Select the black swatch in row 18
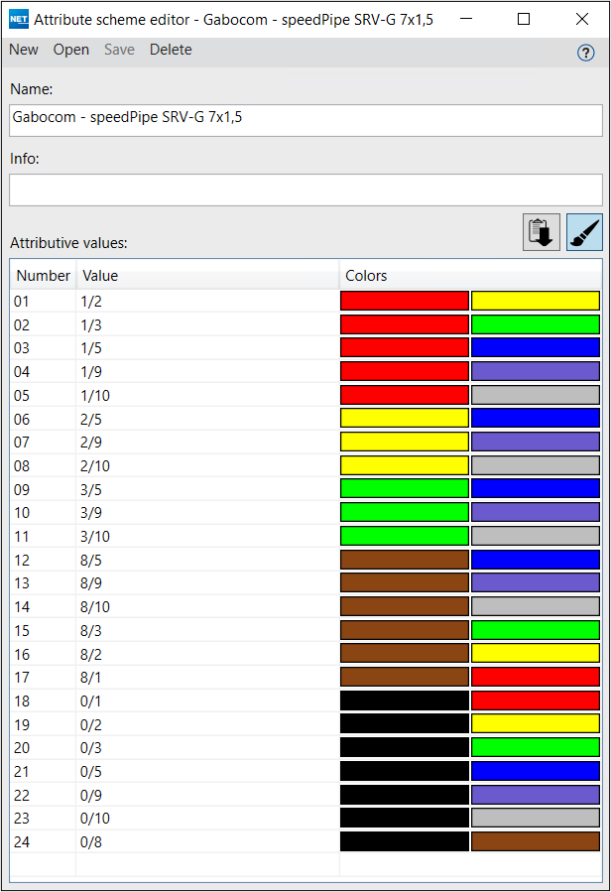The height and width of the screenshot is (892, 611). (405, 701)
